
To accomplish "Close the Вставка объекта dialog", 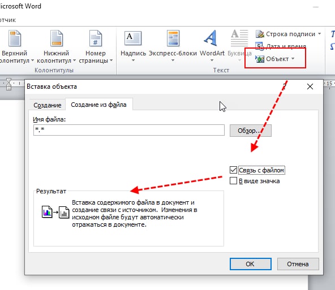I will (x=310, y=86).
